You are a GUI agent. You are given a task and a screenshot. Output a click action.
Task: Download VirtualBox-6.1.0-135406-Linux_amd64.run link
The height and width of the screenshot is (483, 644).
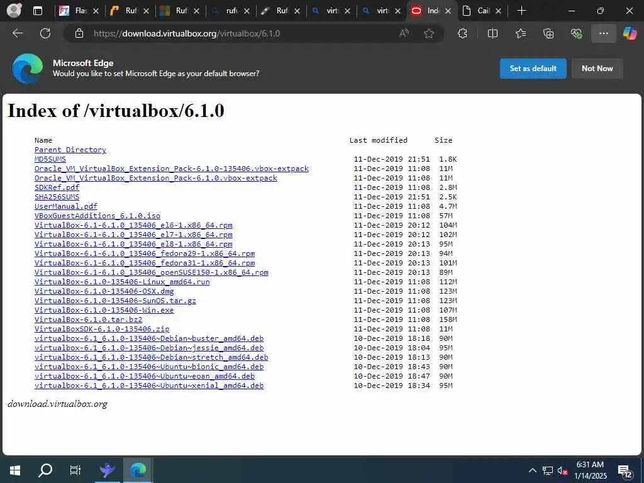(122, 282)
